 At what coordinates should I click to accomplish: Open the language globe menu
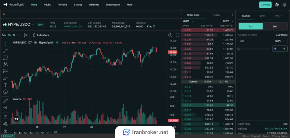[x=277, y=5]
